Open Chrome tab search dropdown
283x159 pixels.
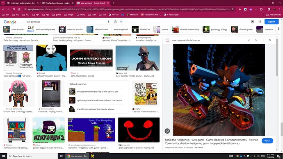click(x=3, y=3)
